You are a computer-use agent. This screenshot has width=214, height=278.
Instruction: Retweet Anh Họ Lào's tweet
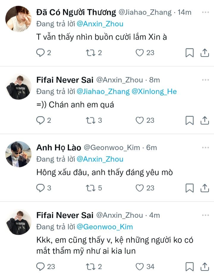[89, 188]
